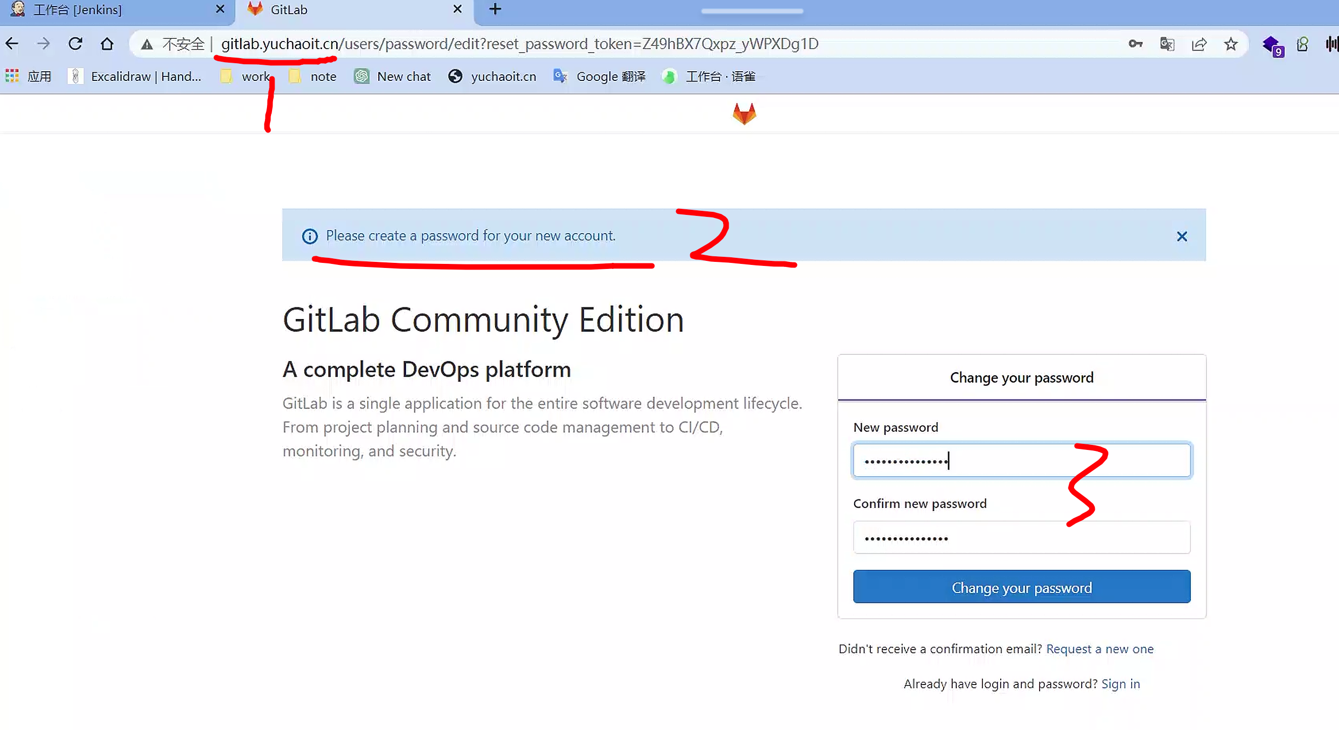
Task: Click the share page icon
Action: click(1198, 44)
